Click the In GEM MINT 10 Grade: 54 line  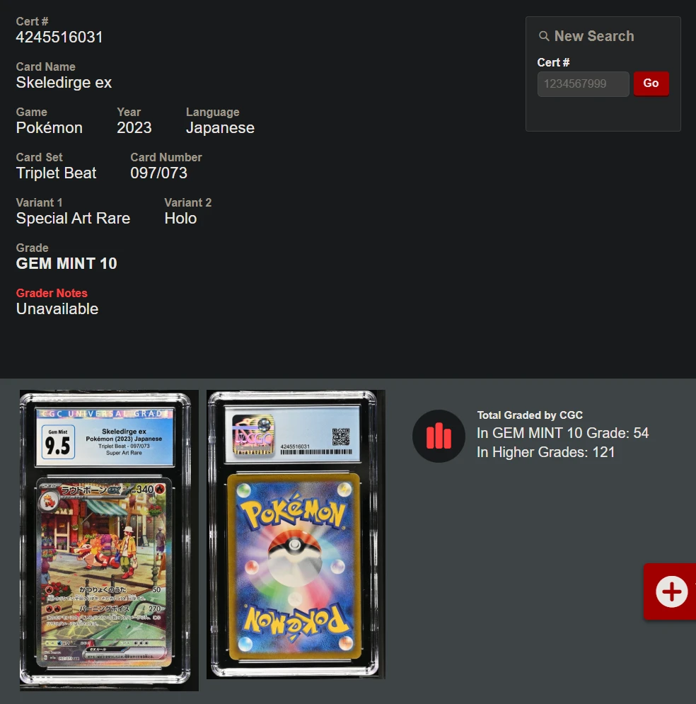[x=563, y=433]
